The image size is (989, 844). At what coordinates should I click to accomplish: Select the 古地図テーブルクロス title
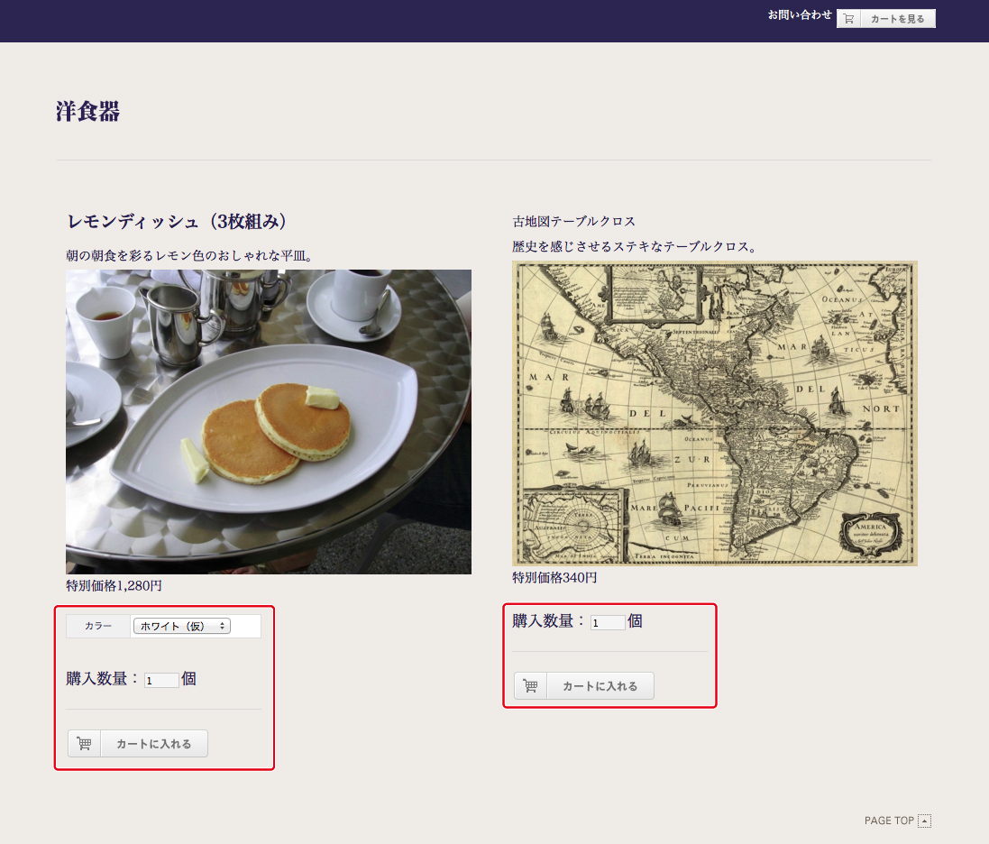(574, 222)
